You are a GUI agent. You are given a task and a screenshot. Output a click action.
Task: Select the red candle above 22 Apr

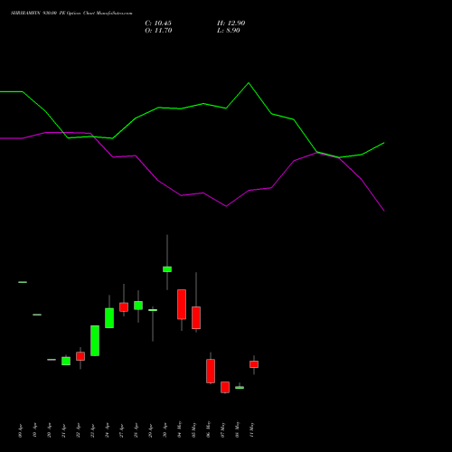[x=80, y=356]
